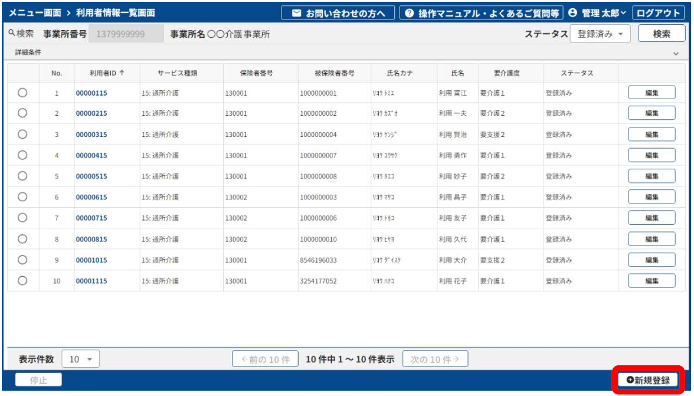Open user ID link 00000315
Viewport: 694px width, 396px height.
click(91, 135)
